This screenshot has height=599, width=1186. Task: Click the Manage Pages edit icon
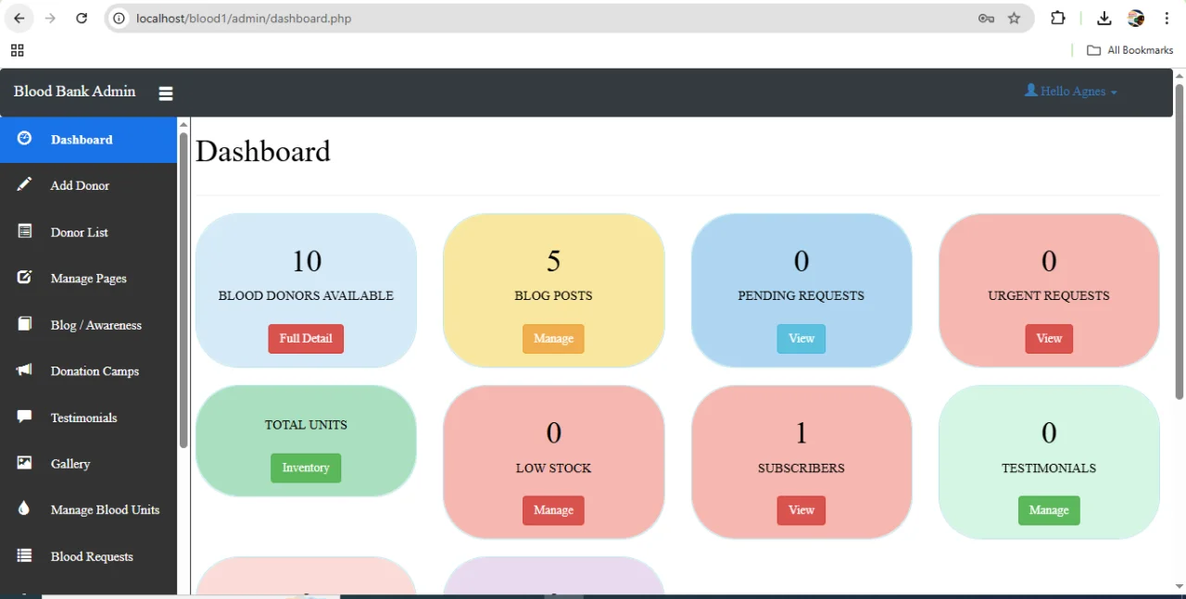[x=25, y=278]
